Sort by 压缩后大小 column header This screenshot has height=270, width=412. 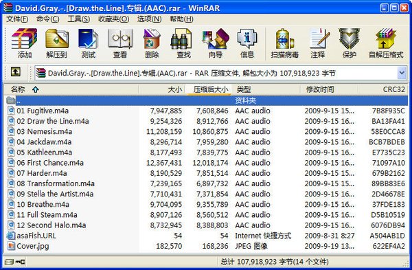pos(208,89)
